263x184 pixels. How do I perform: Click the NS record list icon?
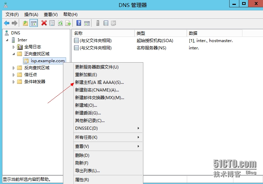(76, 48)
